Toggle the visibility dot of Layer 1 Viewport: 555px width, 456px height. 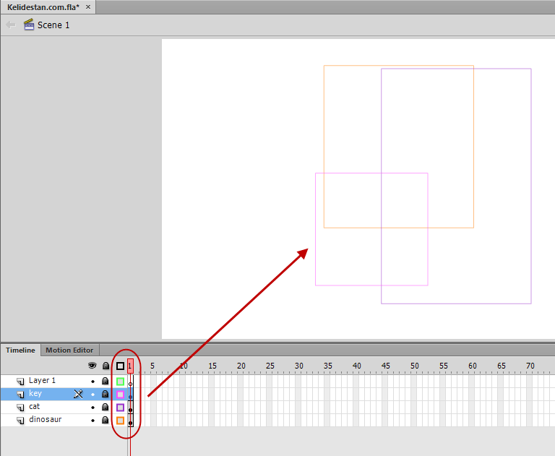(92, 382)
